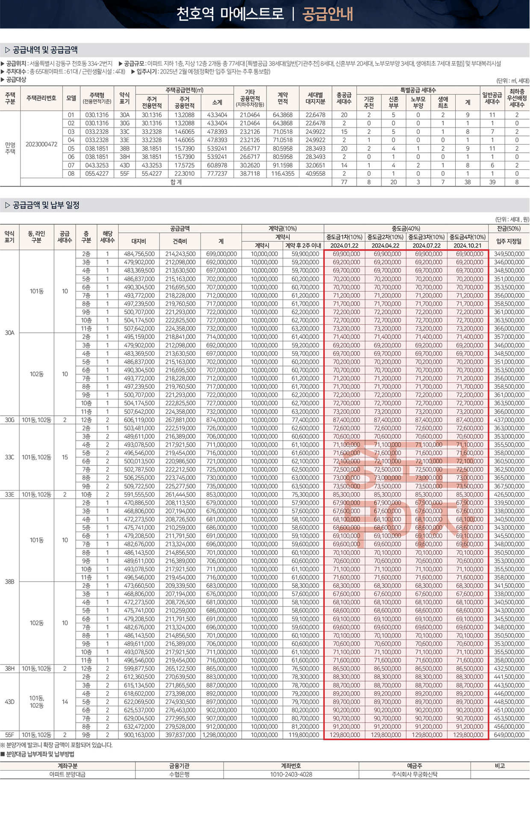Select the '모델' column header
The image size is (530, 836).
click(x=71, y=98)
